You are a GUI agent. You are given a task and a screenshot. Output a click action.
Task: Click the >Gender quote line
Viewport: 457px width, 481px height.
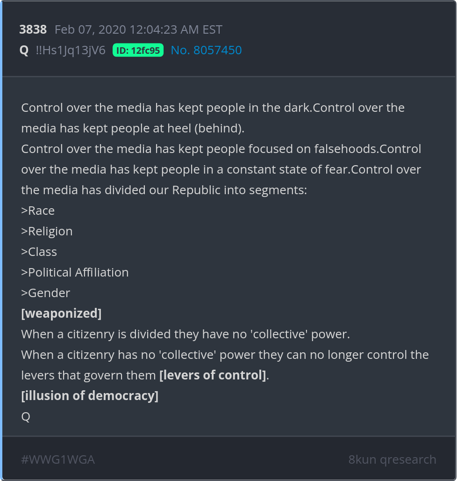[46, 293]
